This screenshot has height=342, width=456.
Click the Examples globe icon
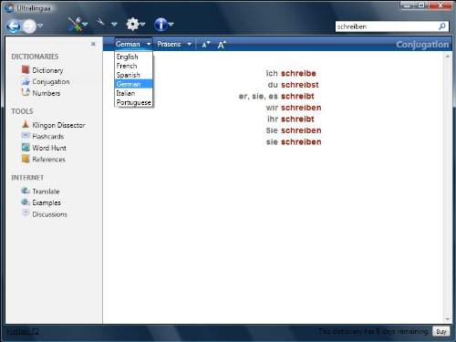pyautogui.click(x=26, y=202)
